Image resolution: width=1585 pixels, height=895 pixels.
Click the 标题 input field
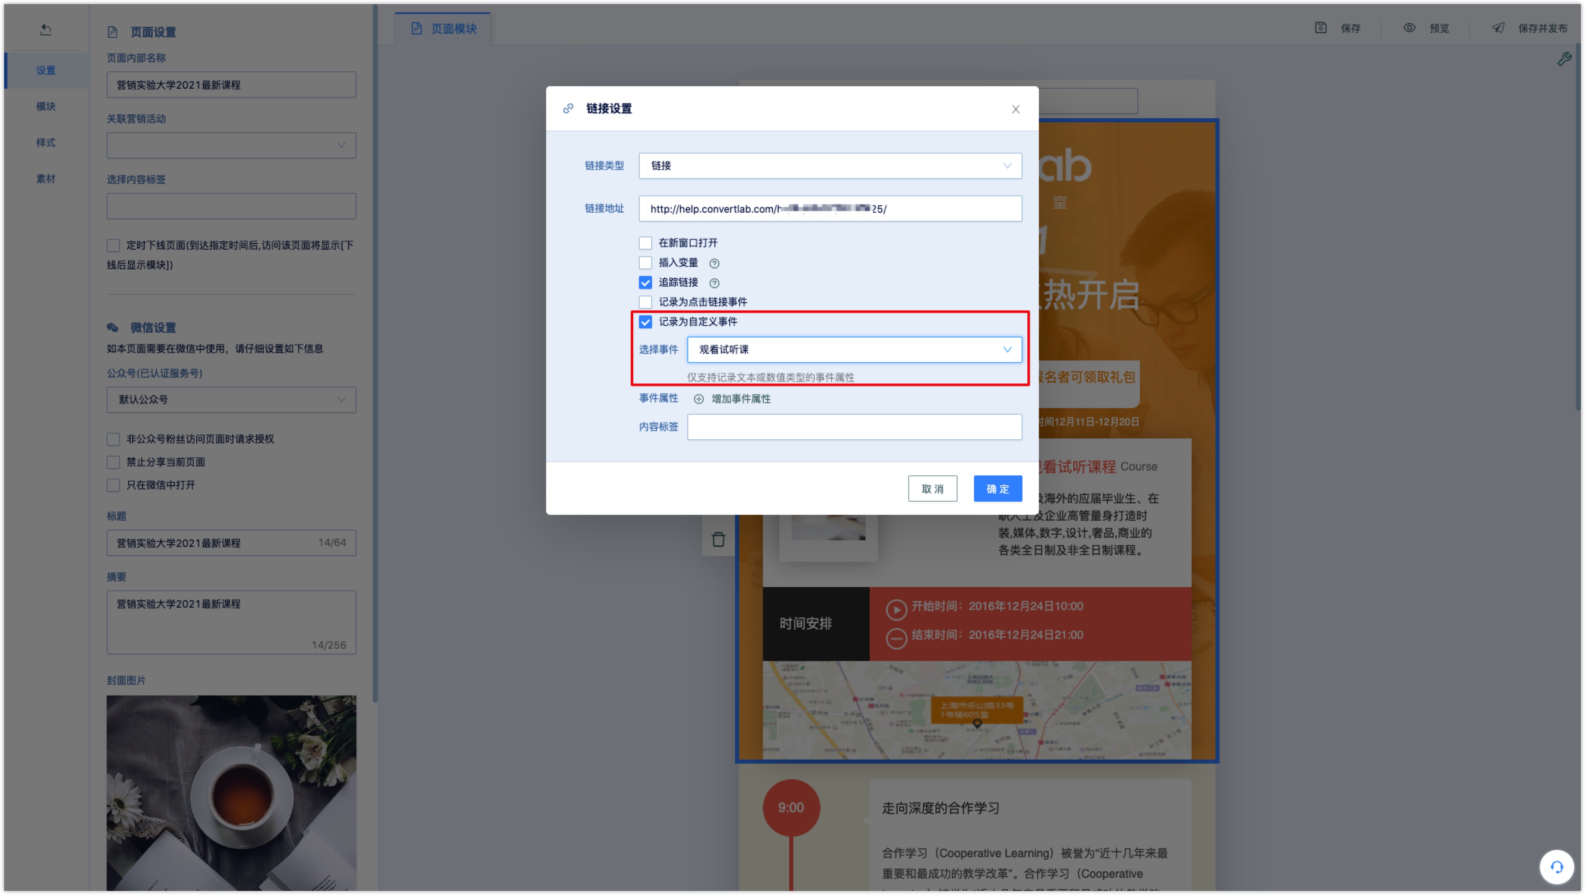231,542
